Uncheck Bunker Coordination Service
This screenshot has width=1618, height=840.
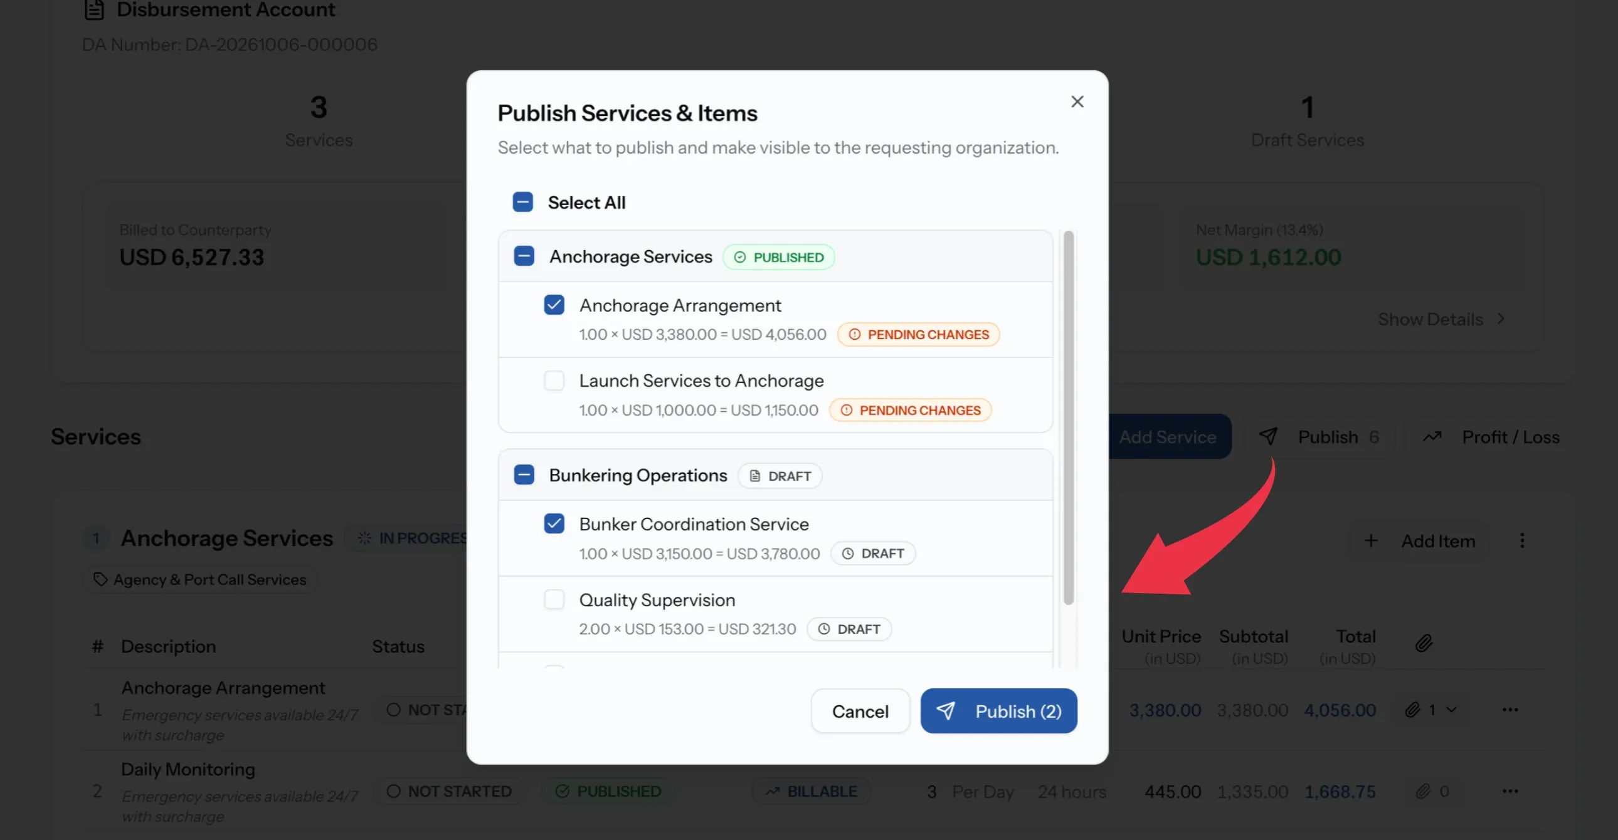[x=554, y=523]
